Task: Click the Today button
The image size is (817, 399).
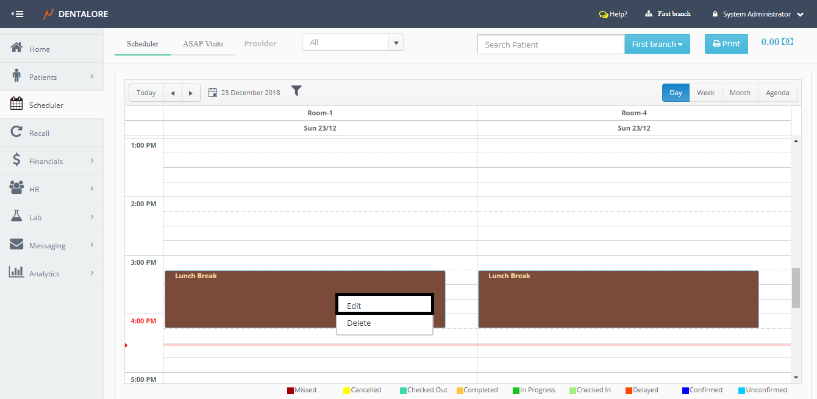Action: (146, 93)
